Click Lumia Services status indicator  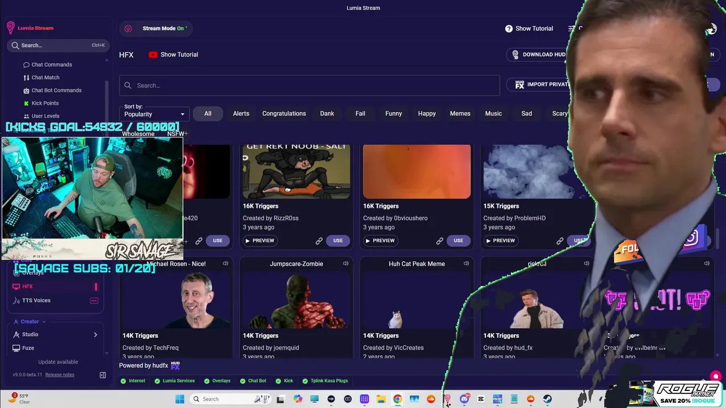click(175, 381)
